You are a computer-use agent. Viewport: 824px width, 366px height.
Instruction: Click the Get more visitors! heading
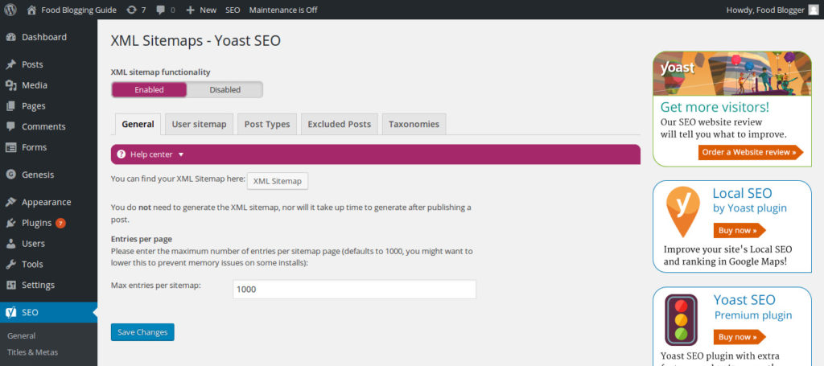[715, 107]
